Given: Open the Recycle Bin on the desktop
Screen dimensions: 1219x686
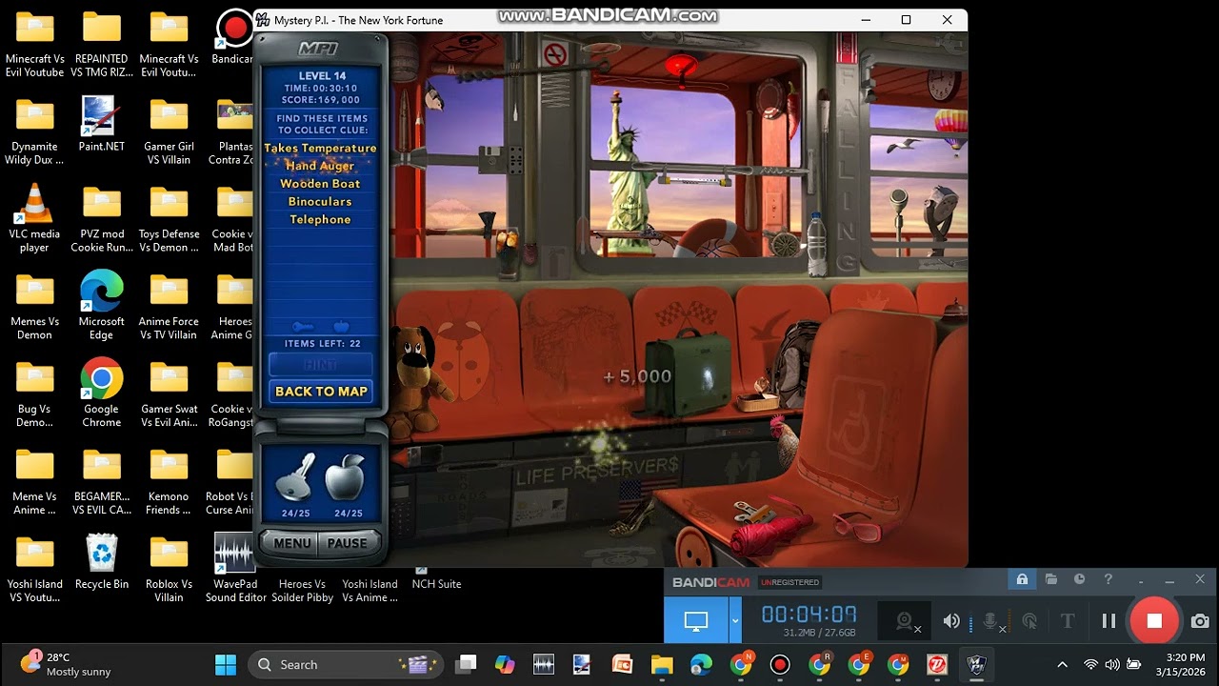Looking at the screenshot, I should [102, 562].
